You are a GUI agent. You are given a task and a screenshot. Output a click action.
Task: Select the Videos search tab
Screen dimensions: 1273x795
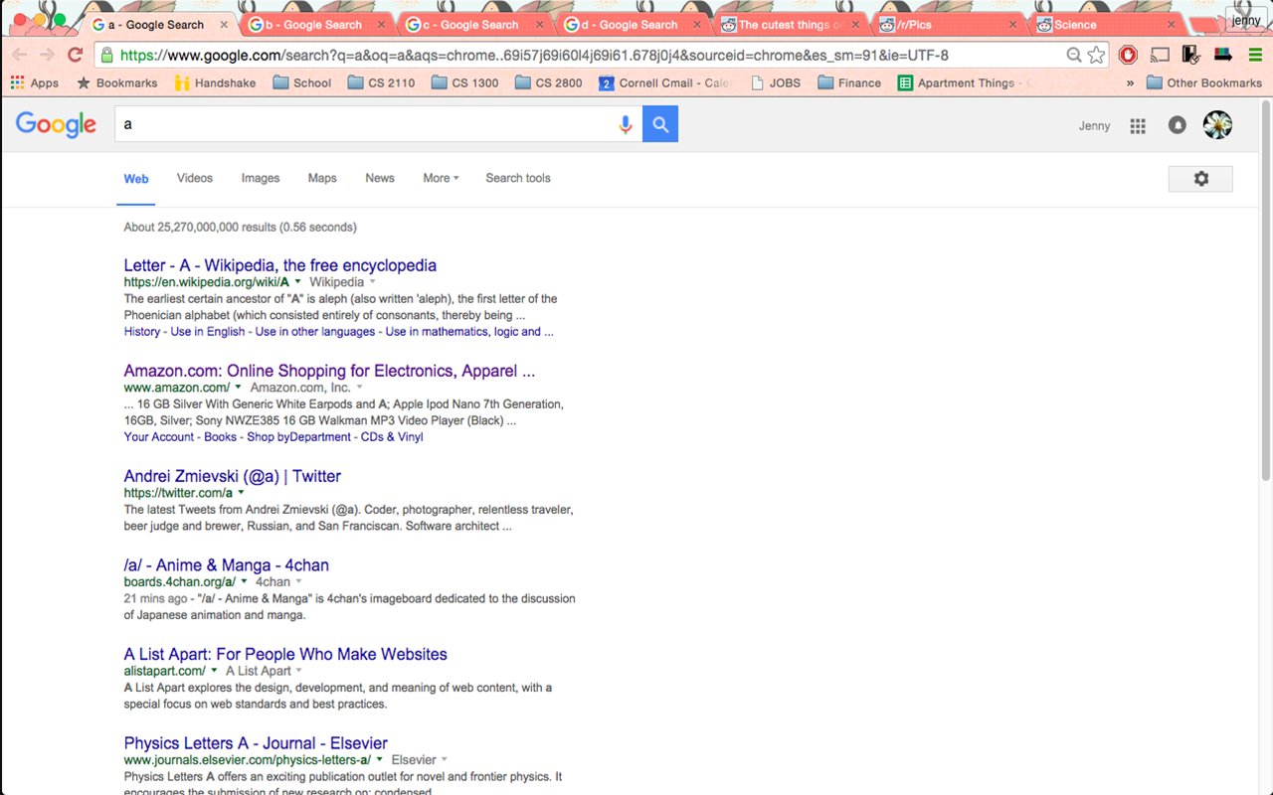[195, 179]
